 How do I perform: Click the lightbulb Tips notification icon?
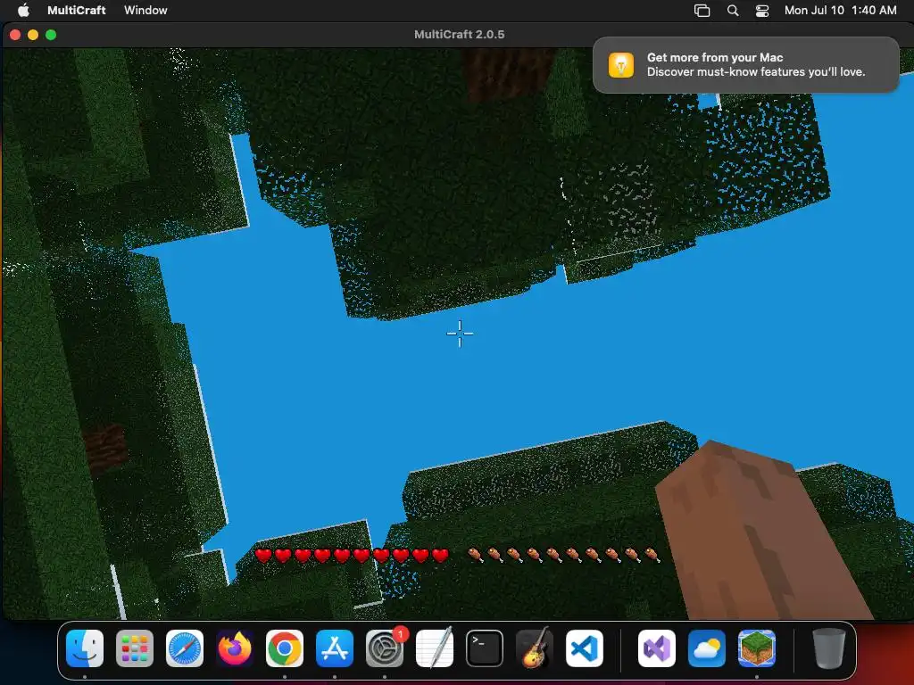621,64
